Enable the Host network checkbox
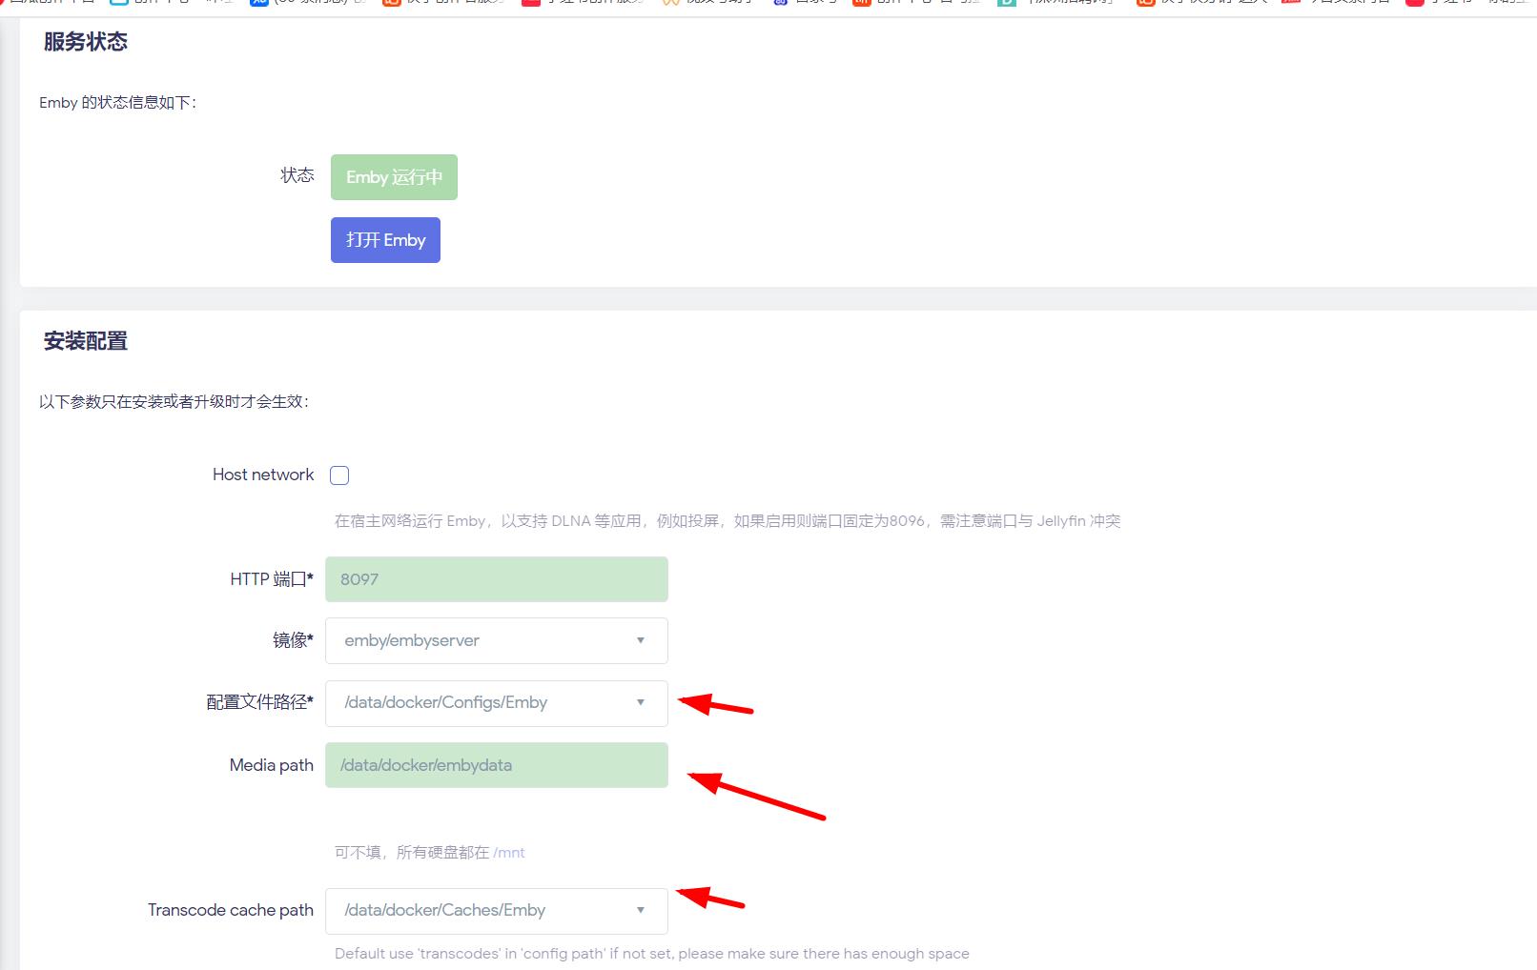The width and height of the screenshot is (1537, 970). click(339, 475)
